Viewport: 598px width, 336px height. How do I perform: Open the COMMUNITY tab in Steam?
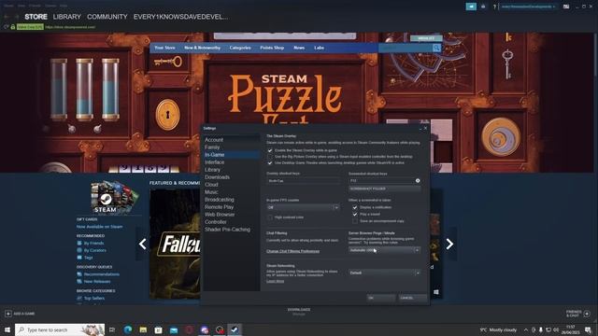107,17
